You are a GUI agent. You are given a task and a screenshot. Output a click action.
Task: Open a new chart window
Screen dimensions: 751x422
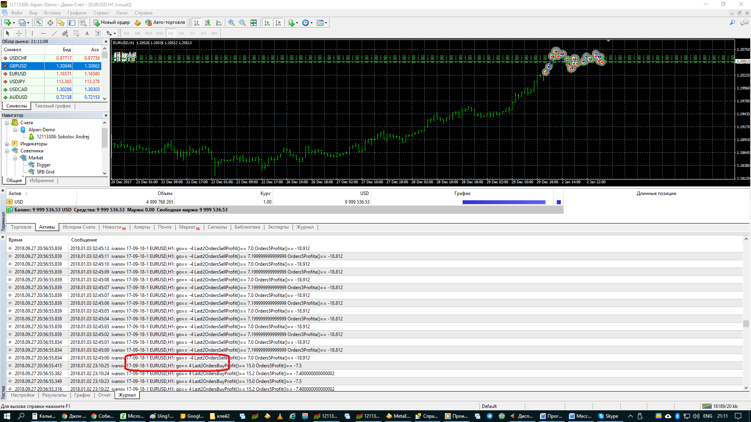pos(8,23)
